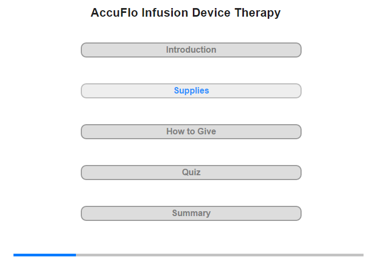Click the blue Supplies link text
This screenshot has height=258, width=377.
tap(191, 90)
